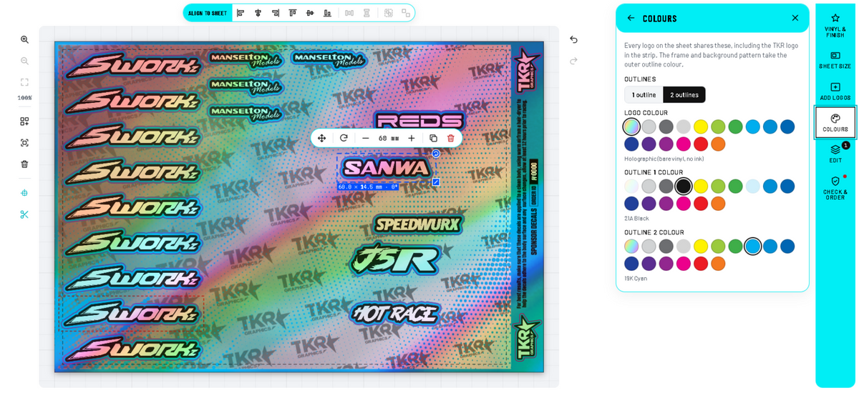Redo the last undone action

coord(573,61)
